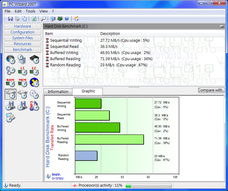Click the computer monitors toolbar icon
The image size is (228, 191).
(x=53, y=19)
